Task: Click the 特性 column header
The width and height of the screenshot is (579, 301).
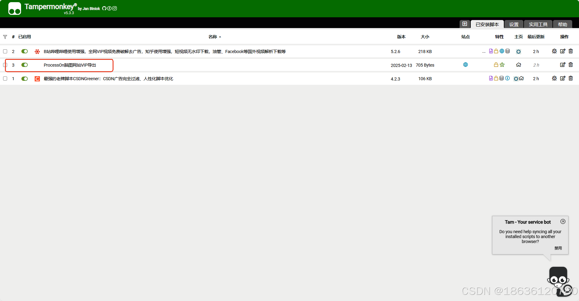Action: tap(500, 37)
